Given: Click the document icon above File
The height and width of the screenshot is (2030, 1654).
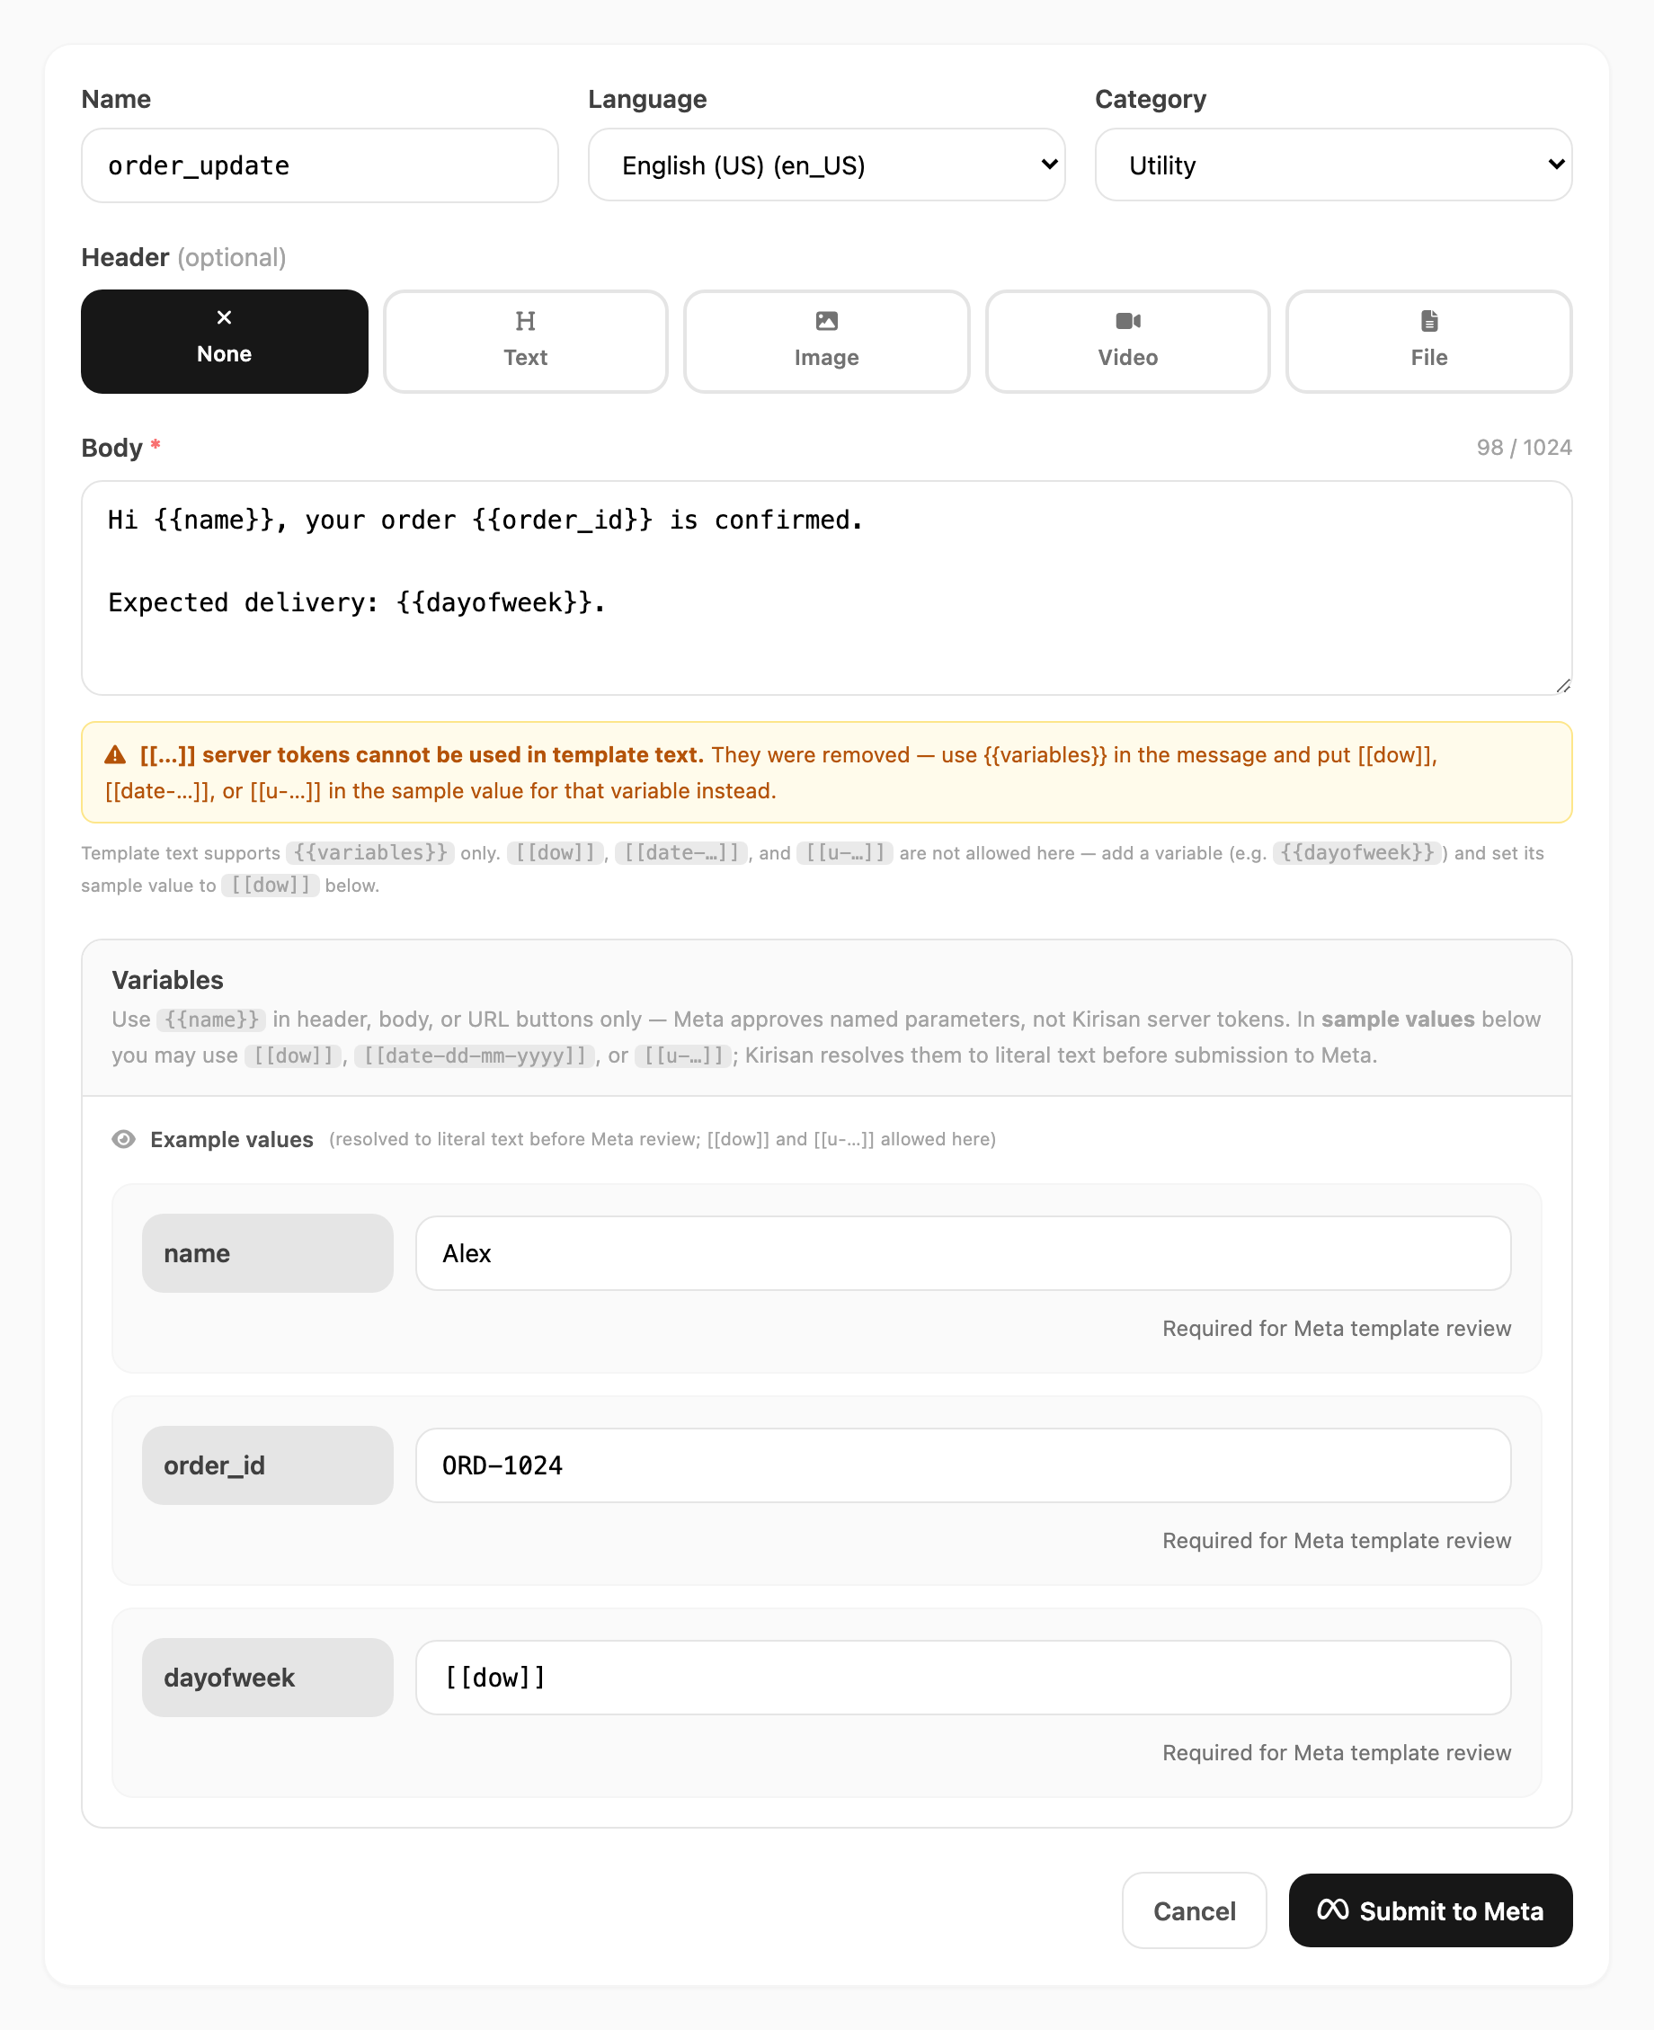Looking at the screenshot, I should tap(1429, 320).
